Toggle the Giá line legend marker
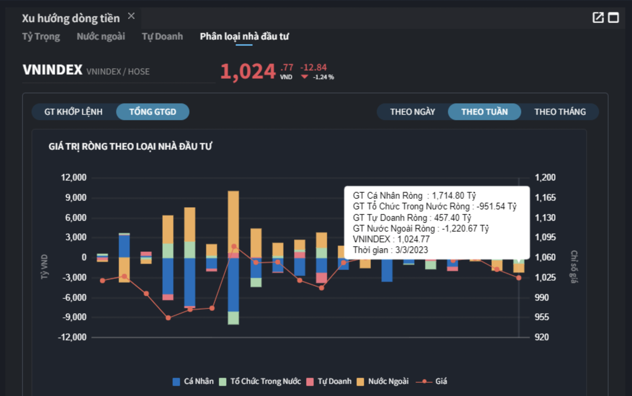 424,382
